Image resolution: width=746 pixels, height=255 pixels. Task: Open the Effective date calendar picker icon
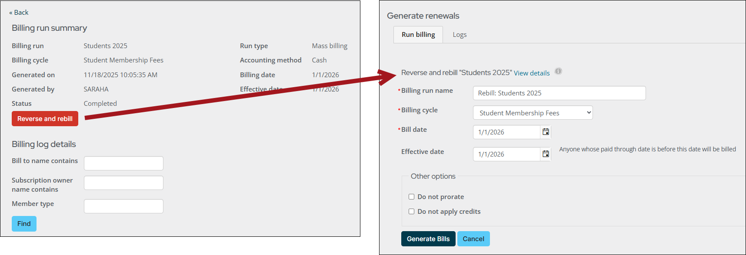point(546,154)
